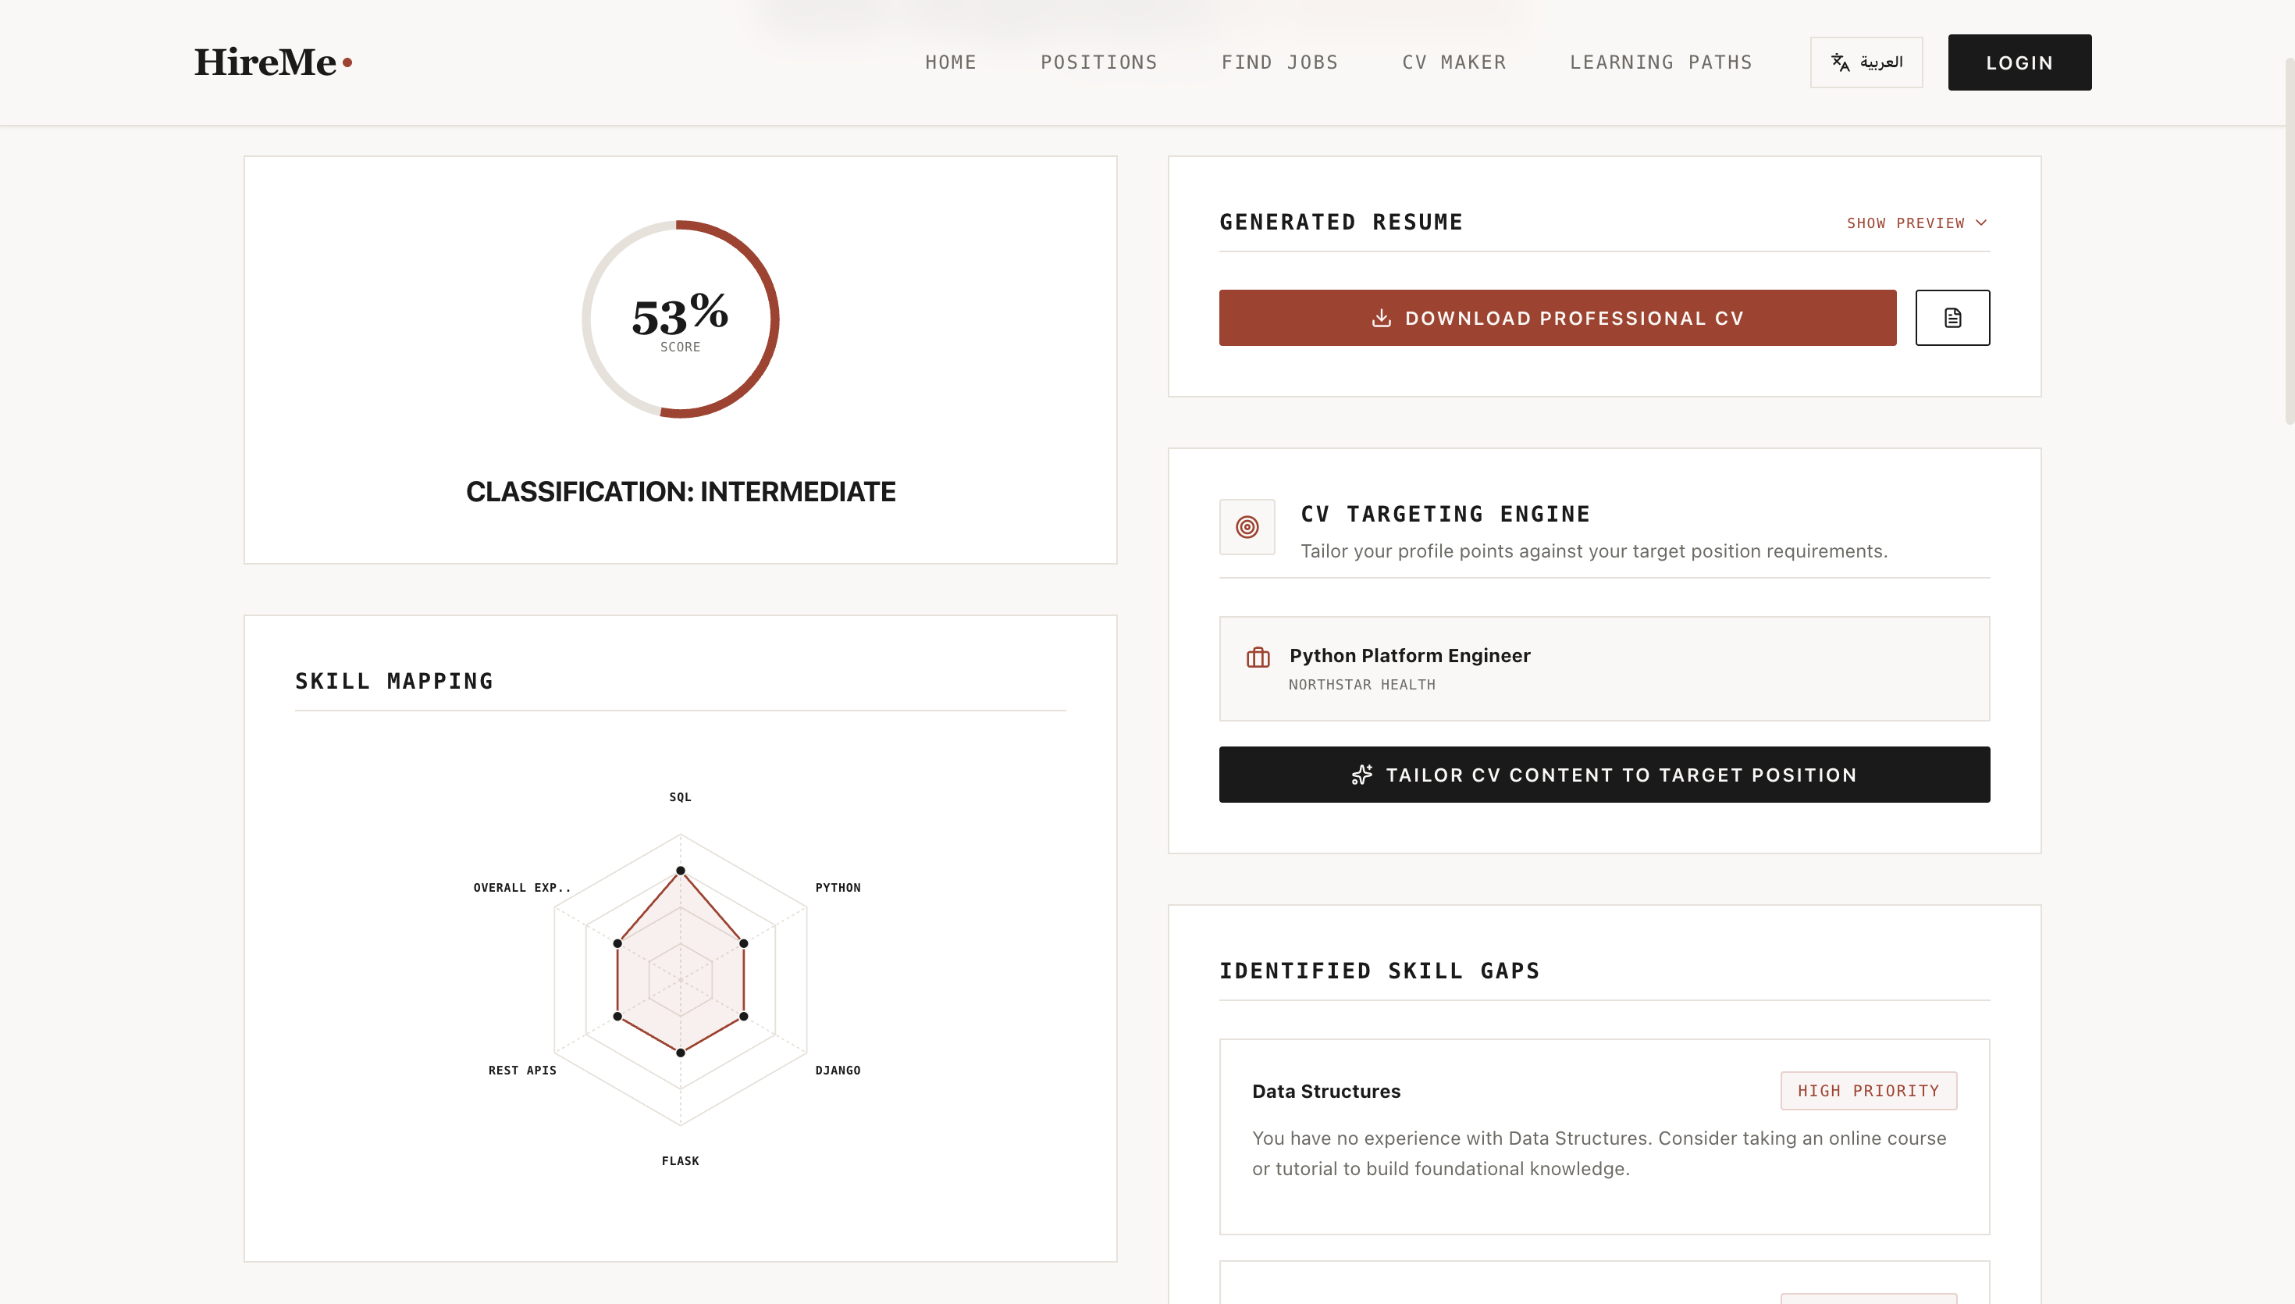
Task: Click the 53% score progress ring
Action: [680, 319]
